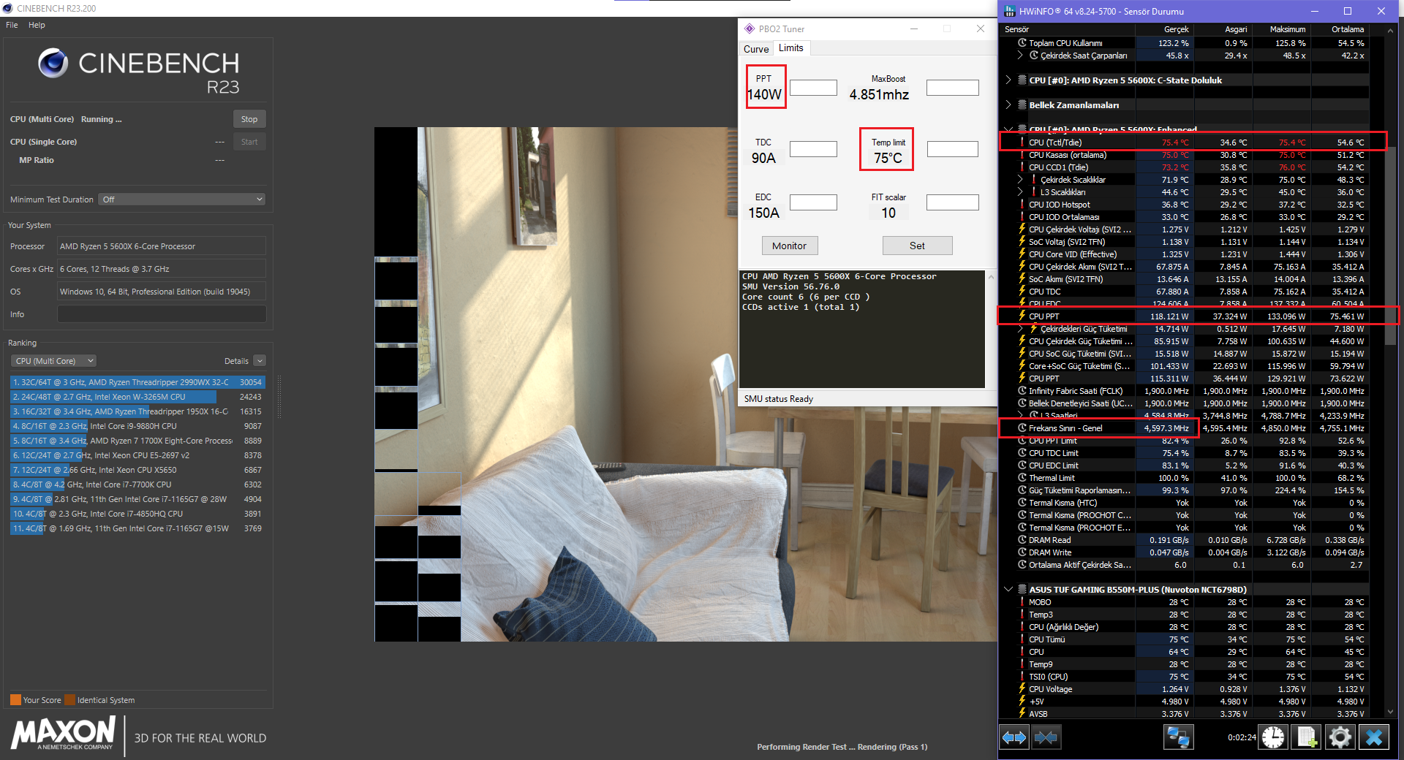Viewport: 1404px width, 760px height.
Task: Click chip icon beside ASUS TUF GAMING B550M-PLUS
Action: [x=1022, y=589]
